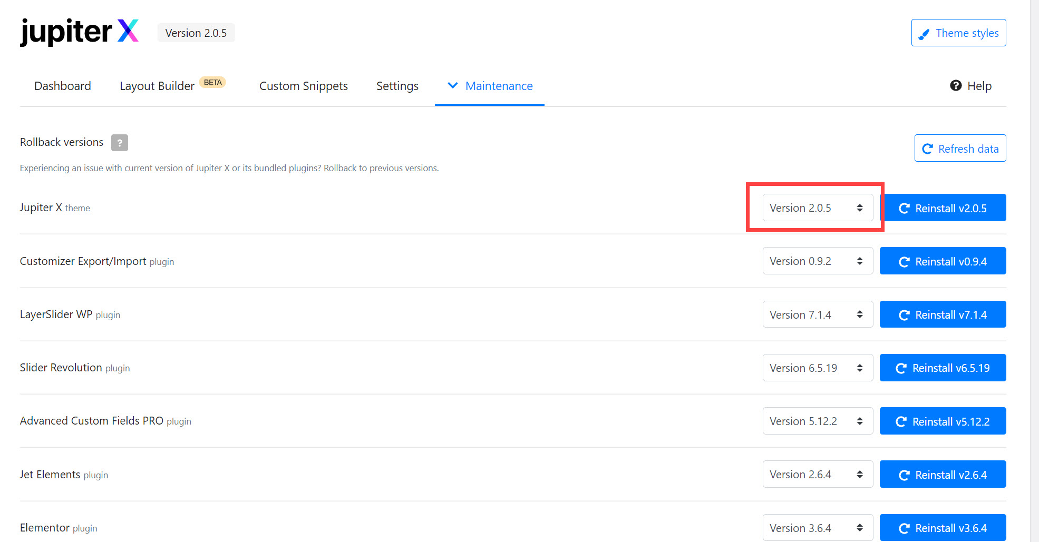
Task: Select the Maintenance tab
Action: pos(489,86)
